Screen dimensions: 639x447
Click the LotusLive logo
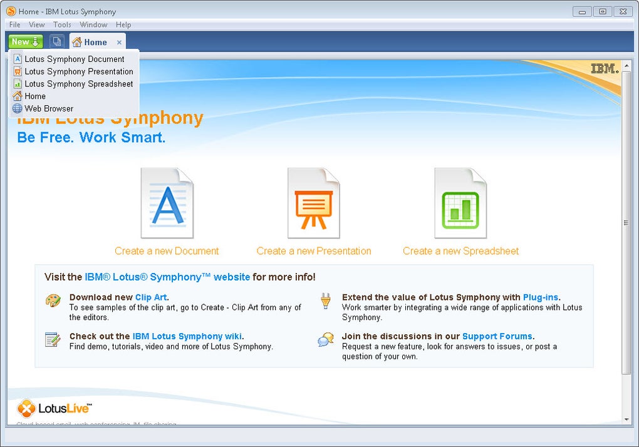pyautogui.click(x=55, y=409)
